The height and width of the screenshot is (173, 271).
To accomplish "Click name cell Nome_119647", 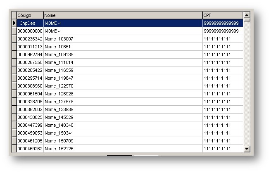I will click(123, 78).
